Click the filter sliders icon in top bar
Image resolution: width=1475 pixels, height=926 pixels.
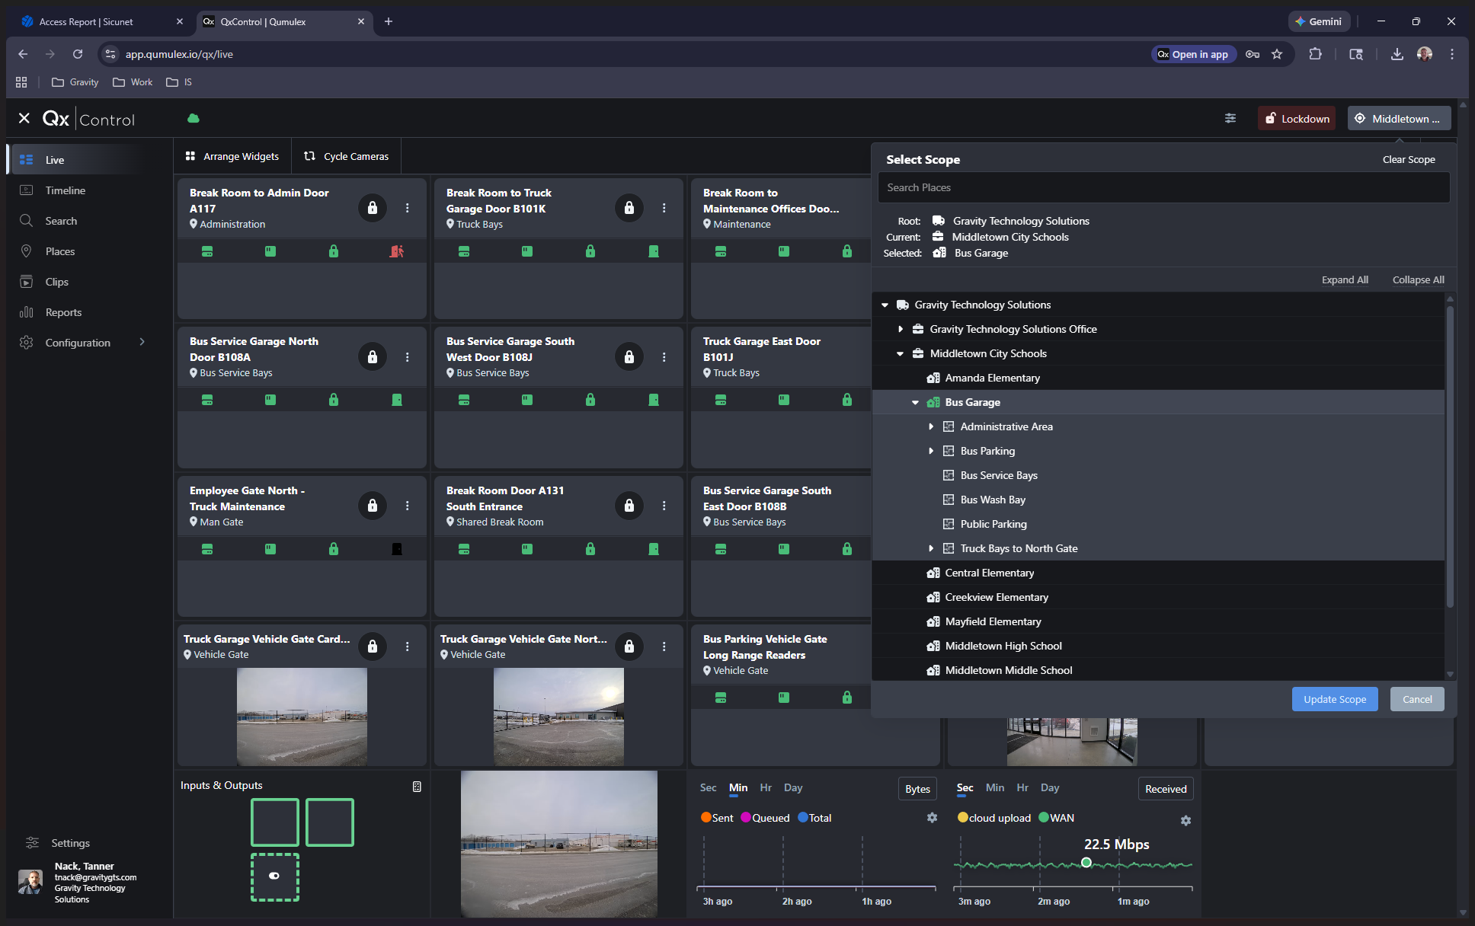pyautogui.click(x=1230, y=118)
